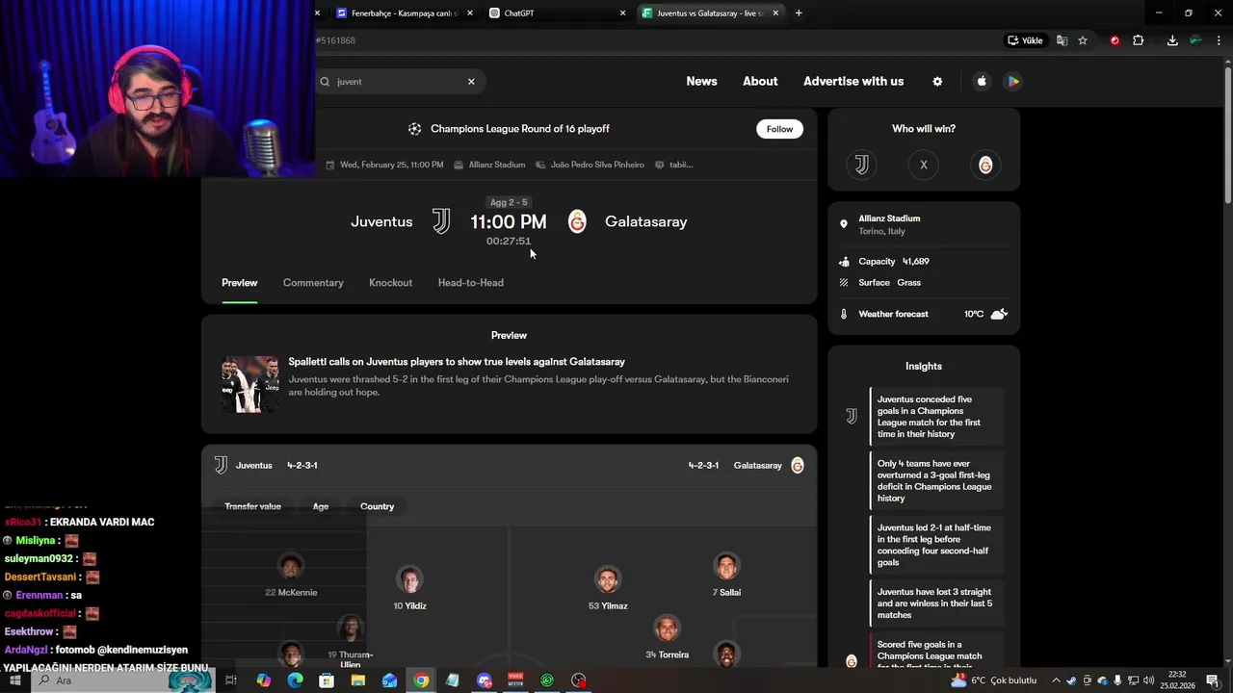Open Yilmaz's player profile
This screenshot has height=693, width=1233.
(608, 588)
